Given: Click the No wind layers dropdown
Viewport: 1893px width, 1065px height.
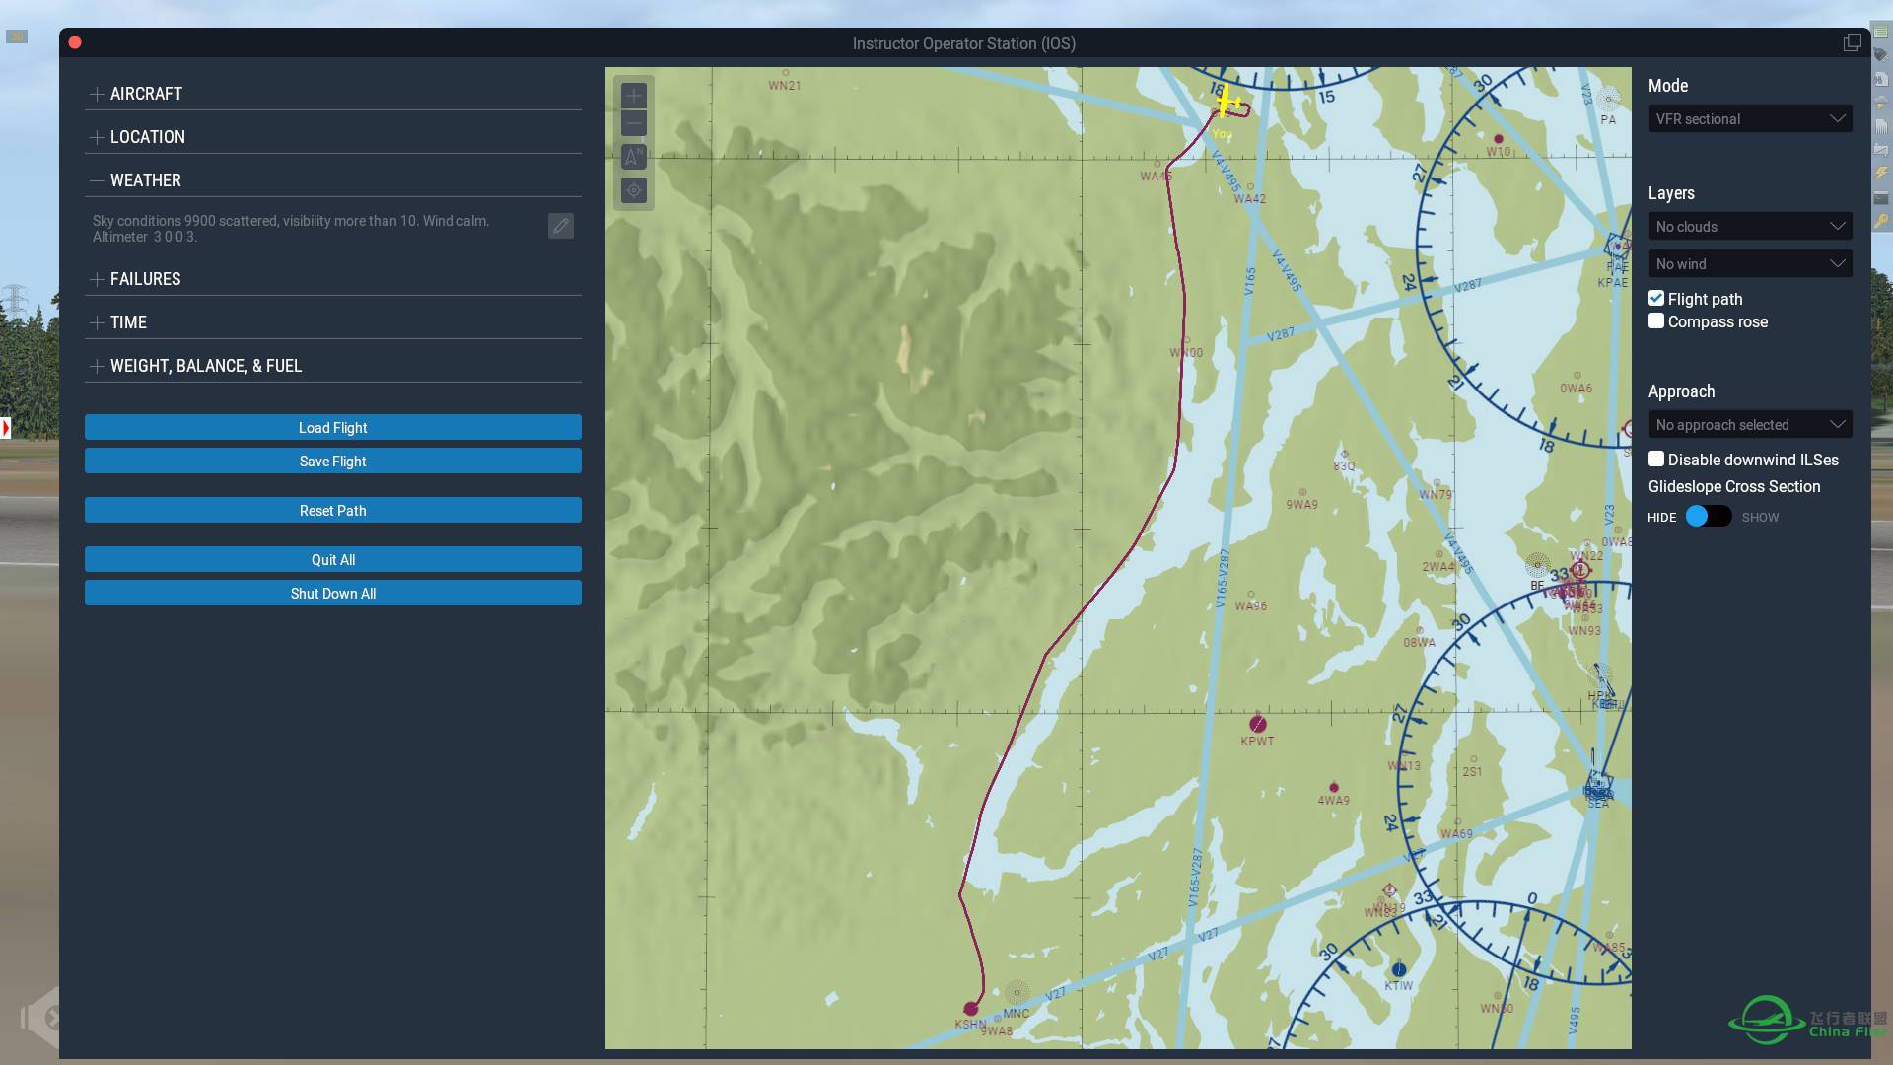Looking at the screenshot, I should pyautogui.click(x=1749, y=264).
